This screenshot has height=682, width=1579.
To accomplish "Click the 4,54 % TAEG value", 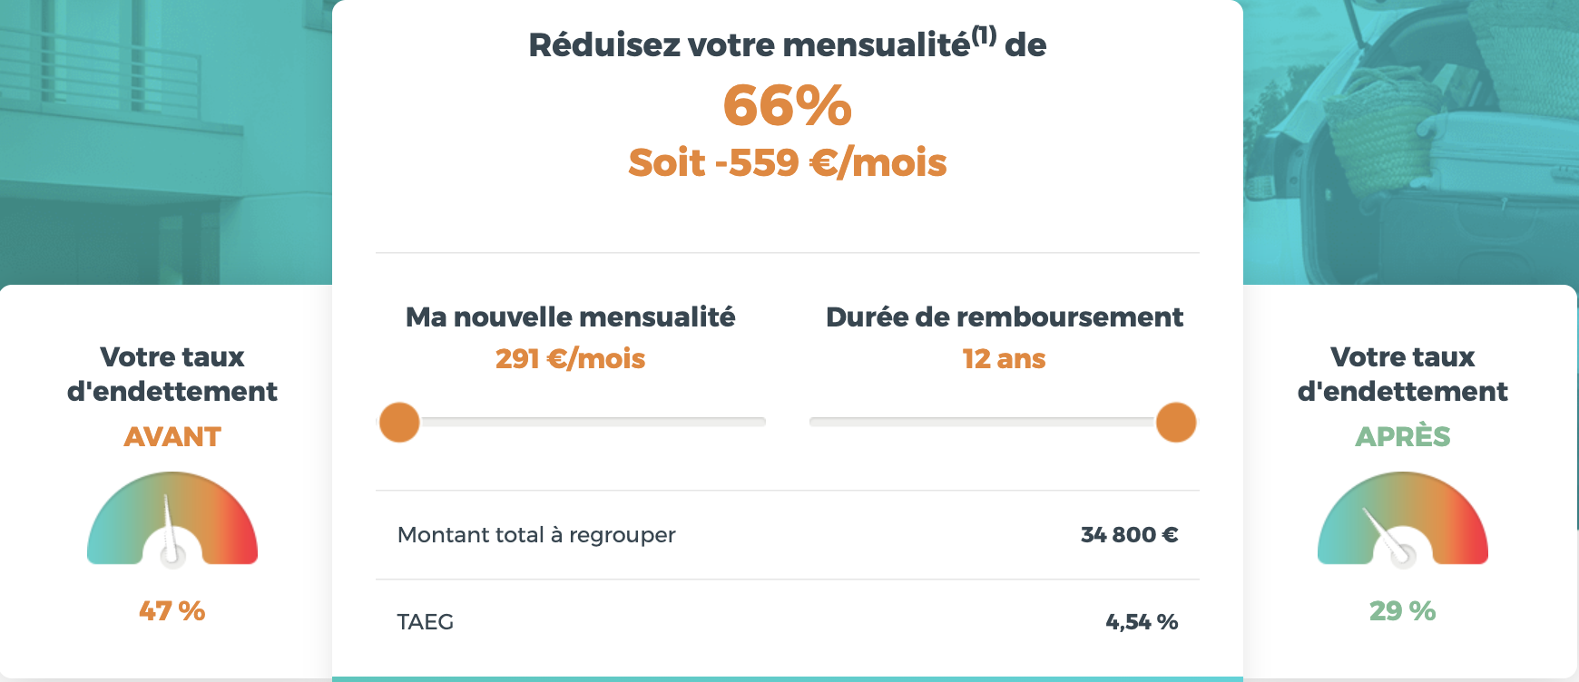I will click(1142, 622).
